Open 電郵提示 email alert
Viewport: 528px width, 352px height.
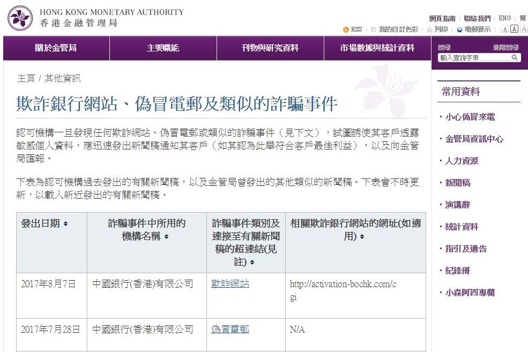pos(460,29)
